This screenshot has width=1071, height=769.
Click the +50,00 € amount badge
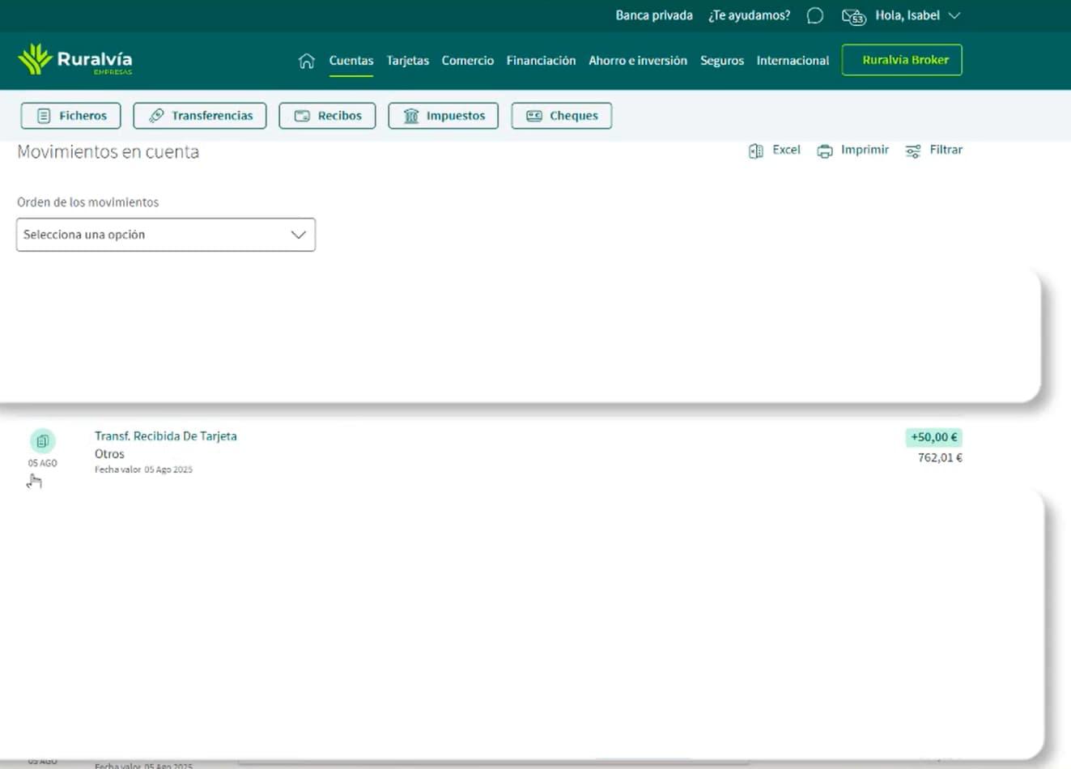pyautogui.click(x=934, y=437)
